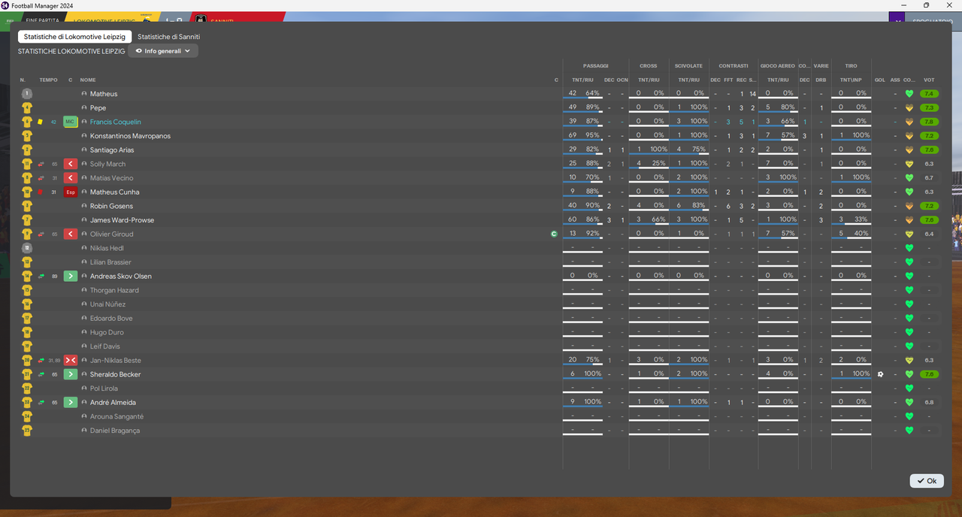The image size is (962, 517).
Task: Click the Ok button
Action: click(927, 481)
